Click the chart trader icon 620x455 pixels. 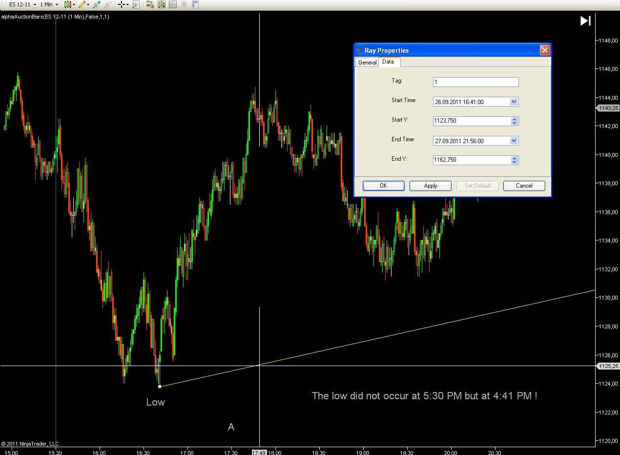click(150, 4)
